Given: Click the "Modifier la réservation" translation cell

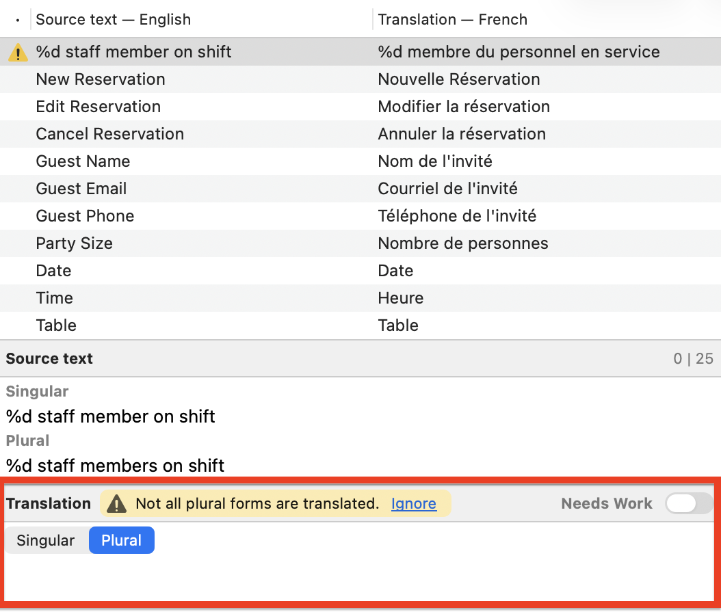Looking at the screenshot, I should click(x=464, y=107).
